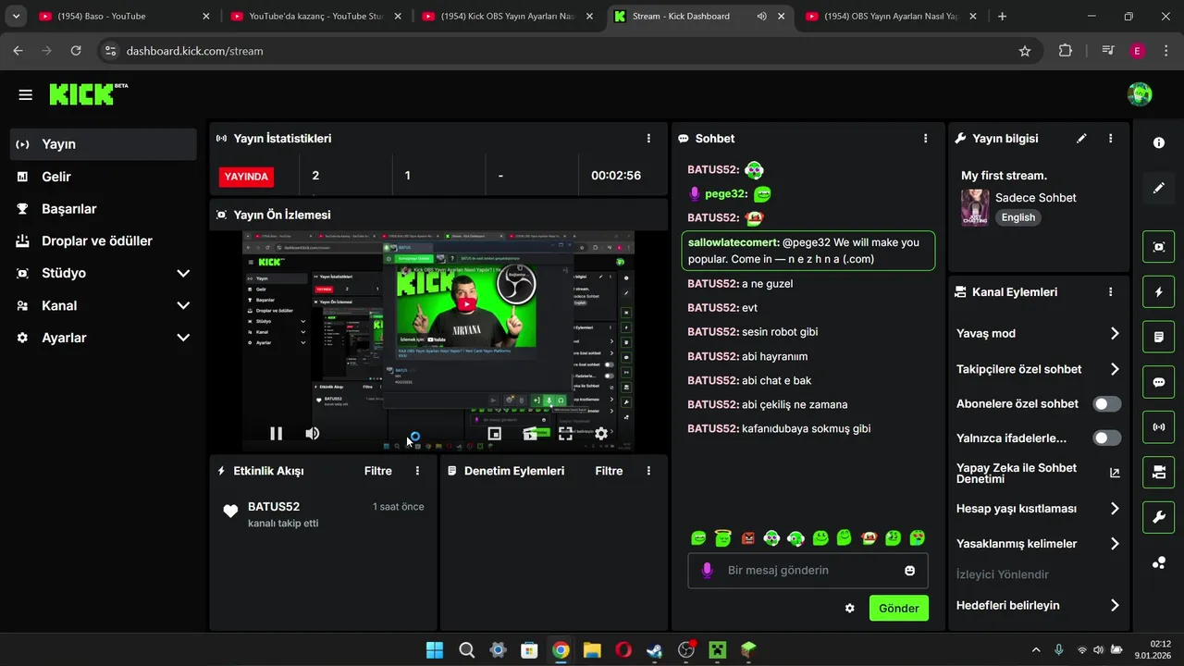Click the channel actions icon in the right rail

(1159, 473)
